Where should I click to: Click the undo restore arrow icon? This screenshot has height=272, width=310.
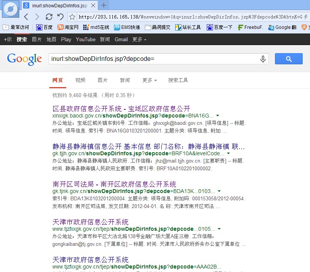pyautogui.click(x=60, y=17)
